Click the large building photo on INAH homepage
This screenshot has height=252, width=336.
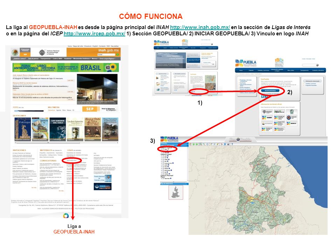(97, 89)
